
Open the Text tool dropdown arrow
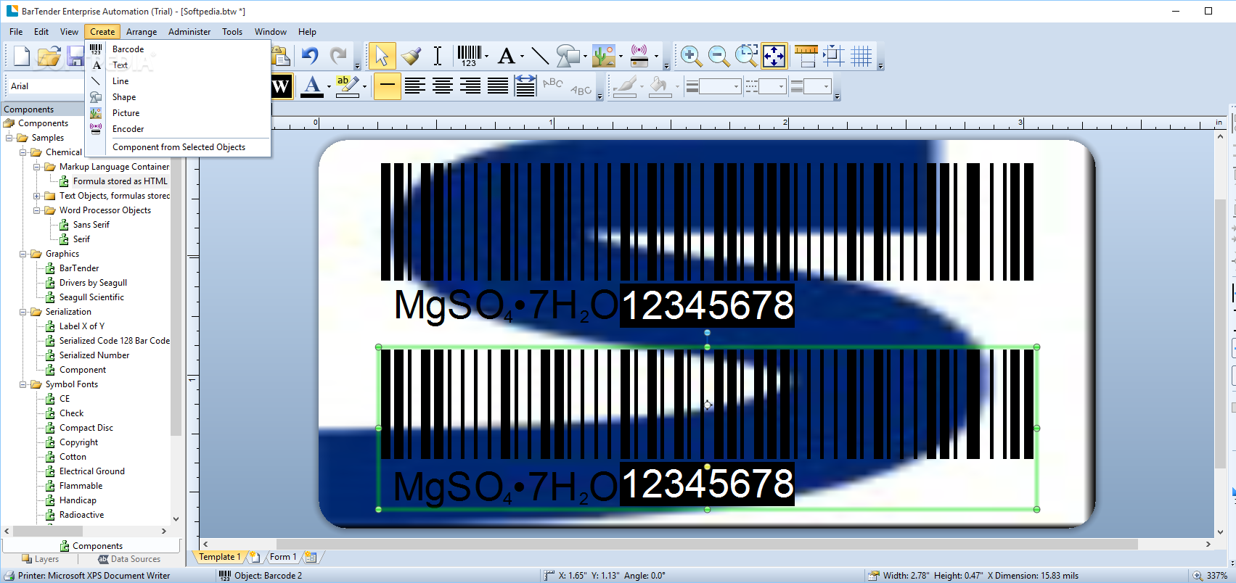pyautogui.click(x=522, y=56)
